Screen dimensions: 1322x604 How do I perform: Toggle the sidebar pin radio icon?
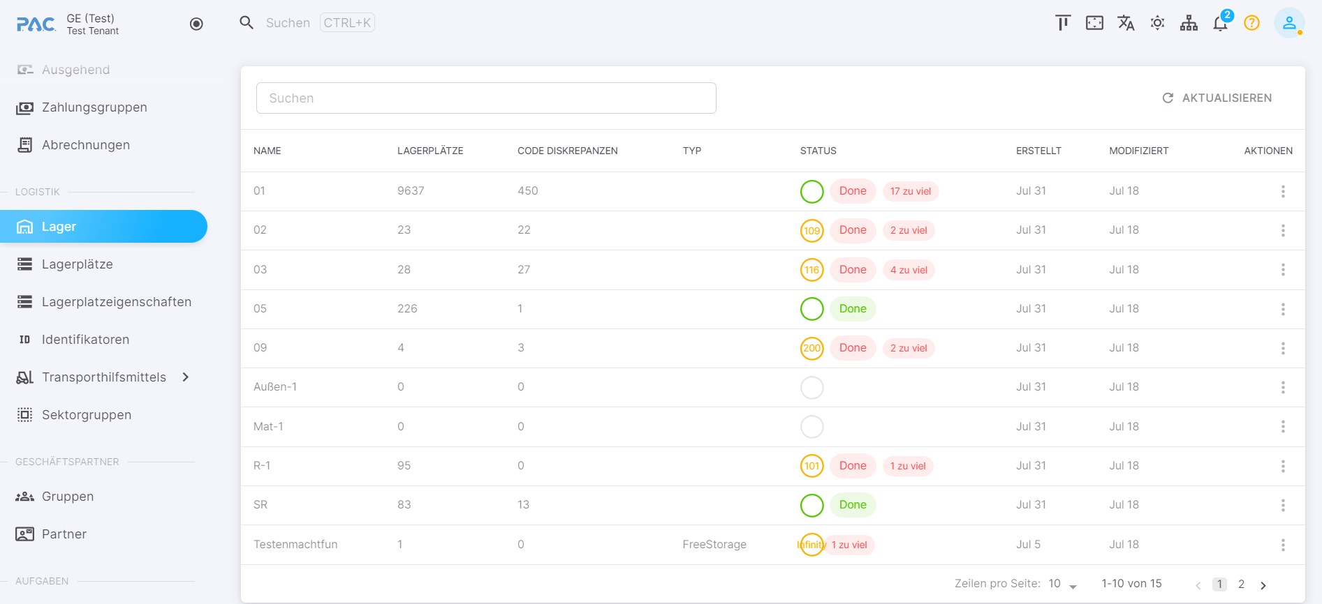(x=196, y=24)
